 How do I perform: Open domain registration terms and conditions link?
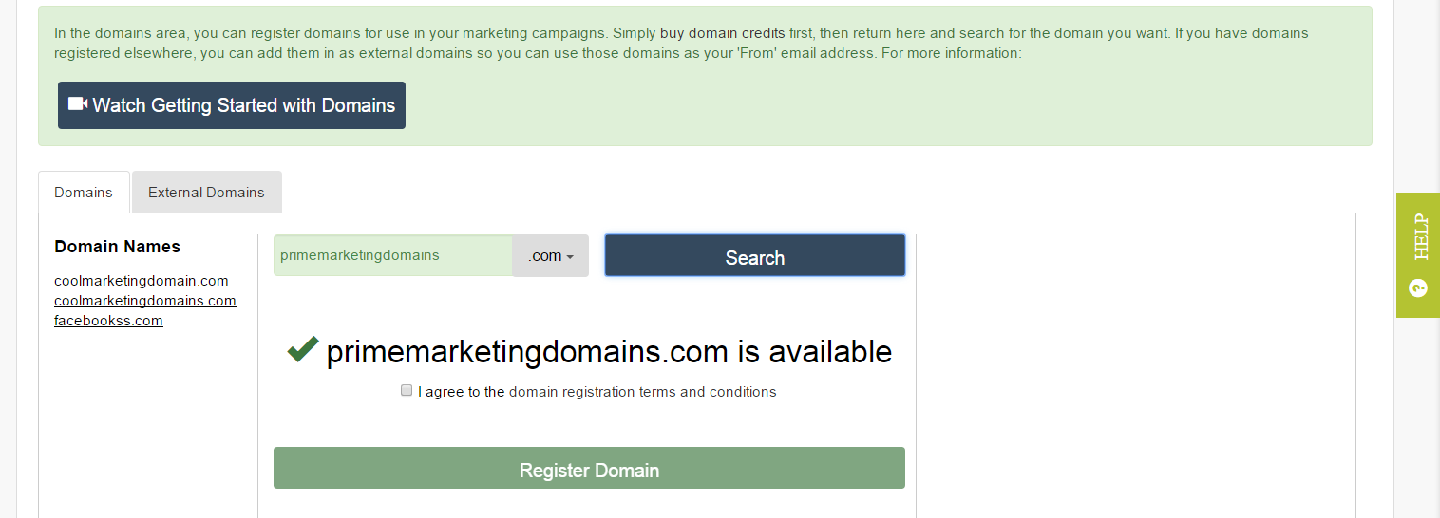pos(643,392)
